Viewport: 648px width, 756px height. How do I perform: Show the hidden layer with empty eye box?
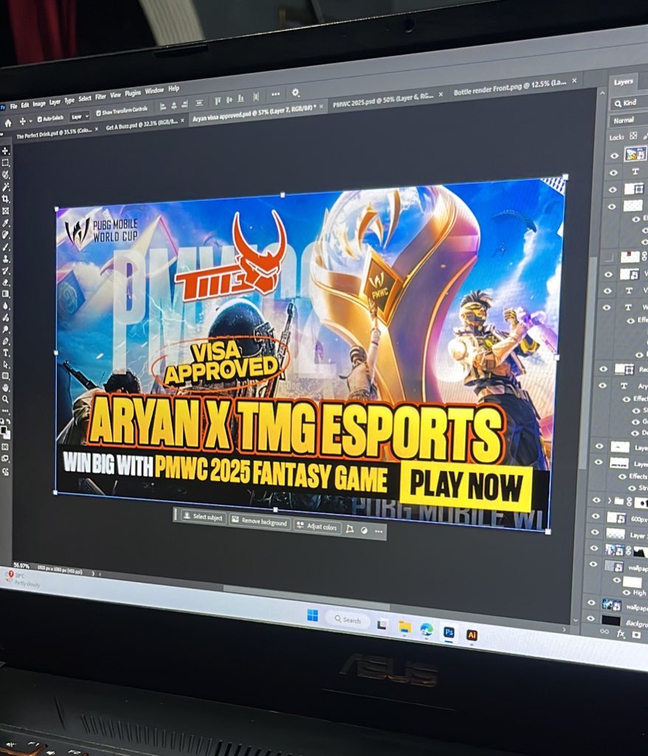609,256
